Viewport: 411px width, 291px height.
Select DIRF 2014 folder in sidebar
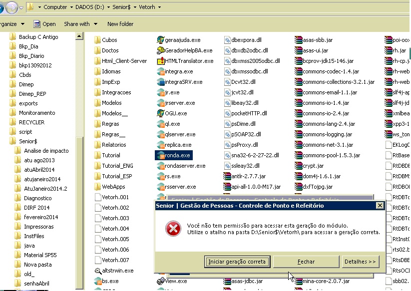click(36, 208)
